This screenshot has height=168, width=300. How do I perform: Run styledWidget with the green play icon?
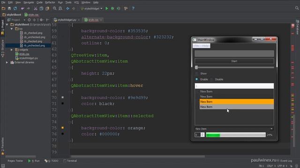coord(107,8)
